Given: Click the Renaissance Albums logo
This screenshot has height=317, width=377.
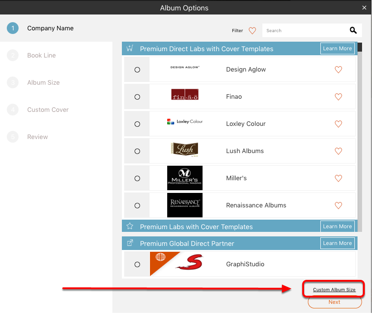Looking at the screenshot, I should pos(185,205).
